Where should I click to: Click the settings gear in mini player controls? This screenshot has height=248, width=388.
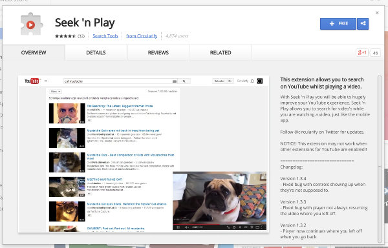tap(252, 227)
